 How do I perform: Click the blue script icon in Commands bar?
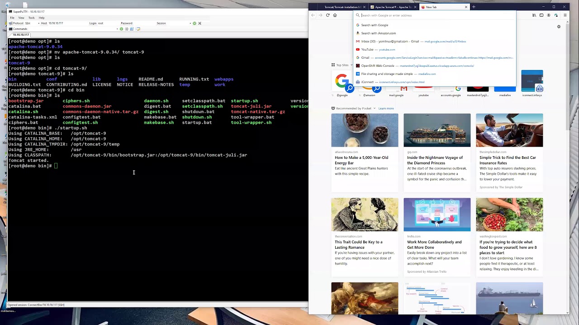click(132, 29)
